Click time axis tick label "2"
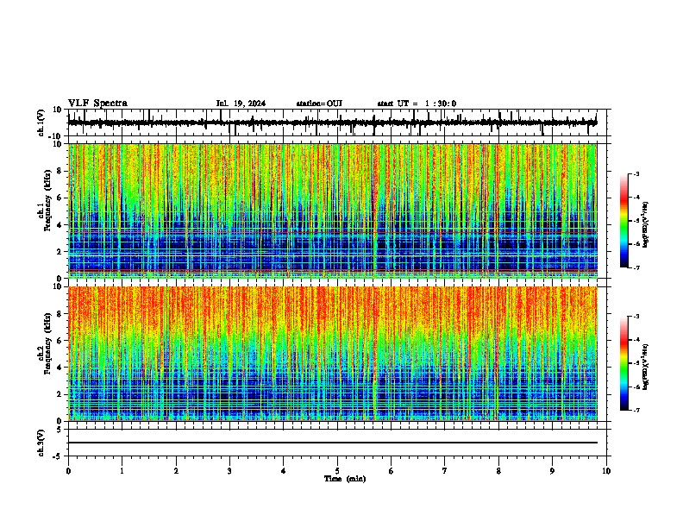Screen dimensions: 683x528 point(176,471)
